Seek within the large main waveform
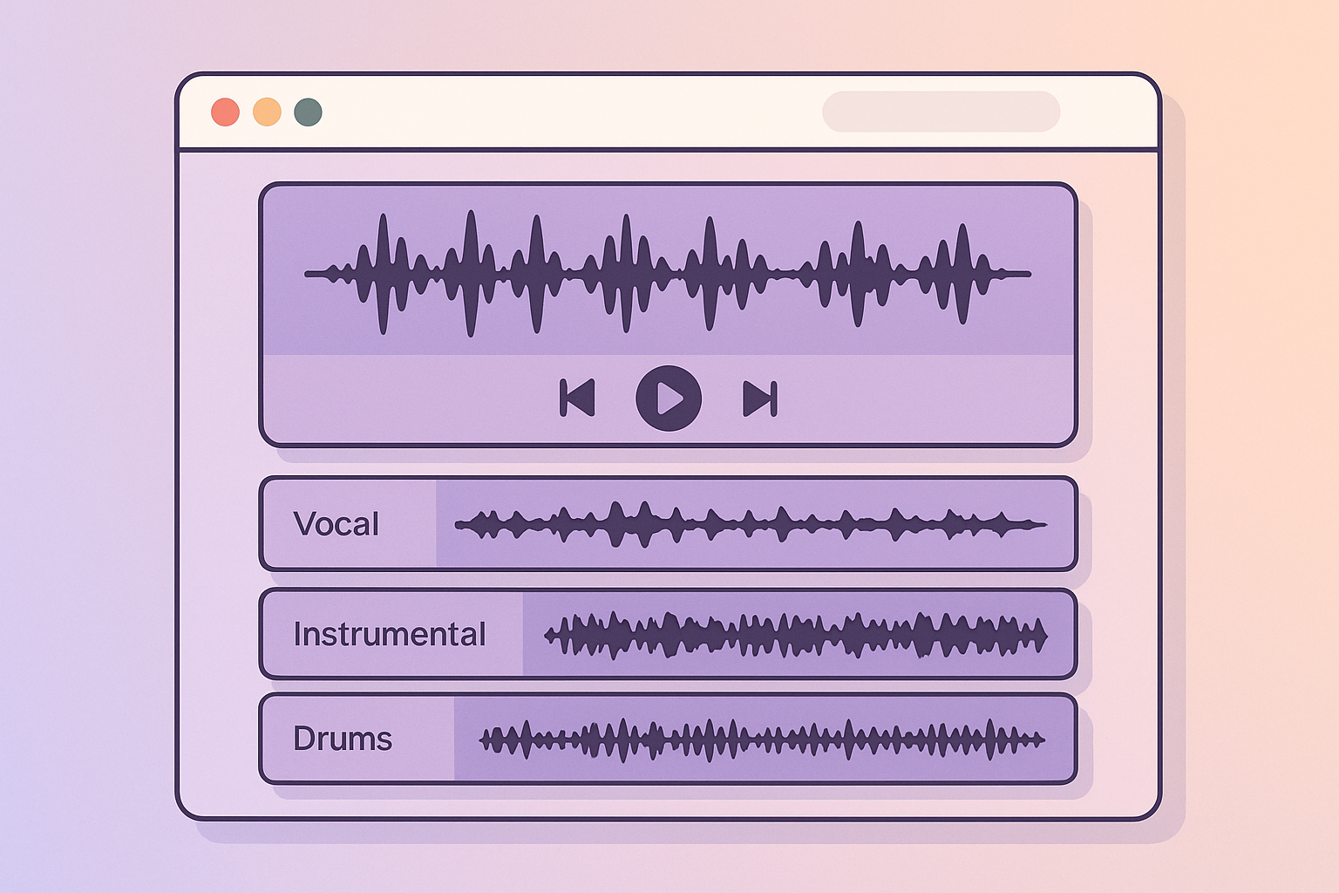Viewport: 1339px width, 893px height. click(x=668, y=273)
